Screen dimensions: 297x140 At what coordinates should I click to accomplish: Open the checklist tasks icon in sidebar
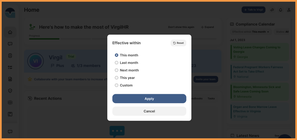tap(10, 68)
